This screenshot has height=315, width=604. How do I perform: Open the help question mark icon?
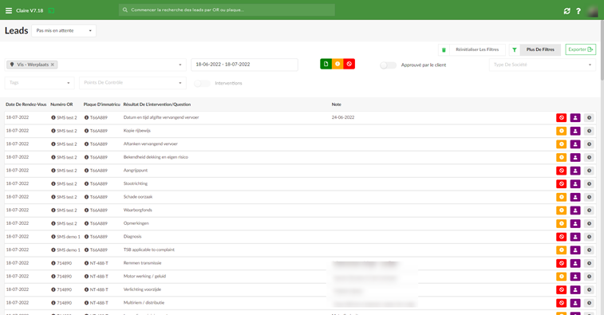pos(578,11)
